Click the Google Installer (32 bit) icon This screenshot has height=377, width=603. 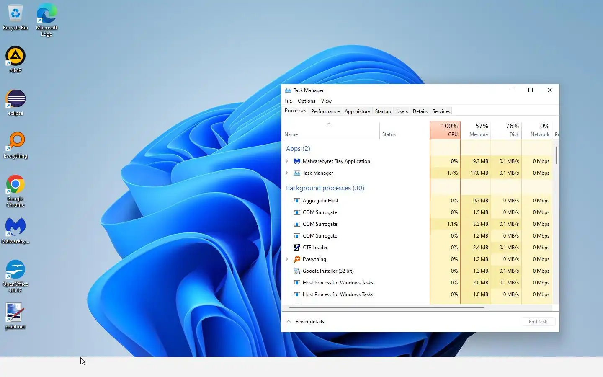(x=297, y=271)
